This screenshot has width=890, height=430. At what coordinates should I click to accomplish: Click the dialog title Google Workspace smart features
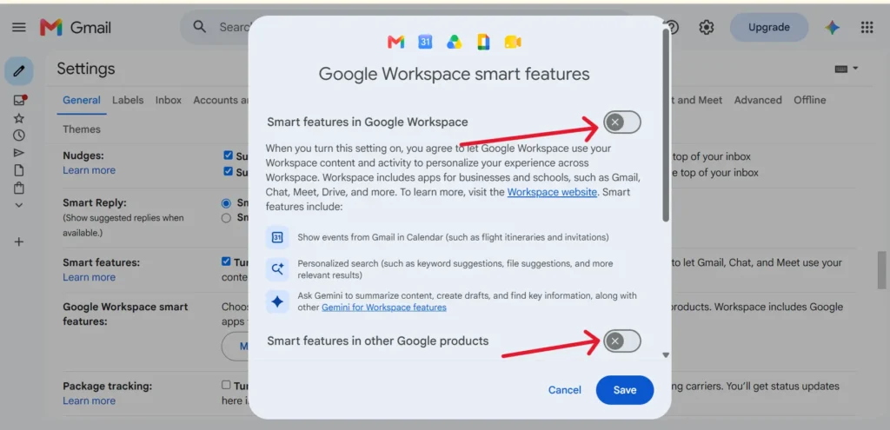[454, 74]
